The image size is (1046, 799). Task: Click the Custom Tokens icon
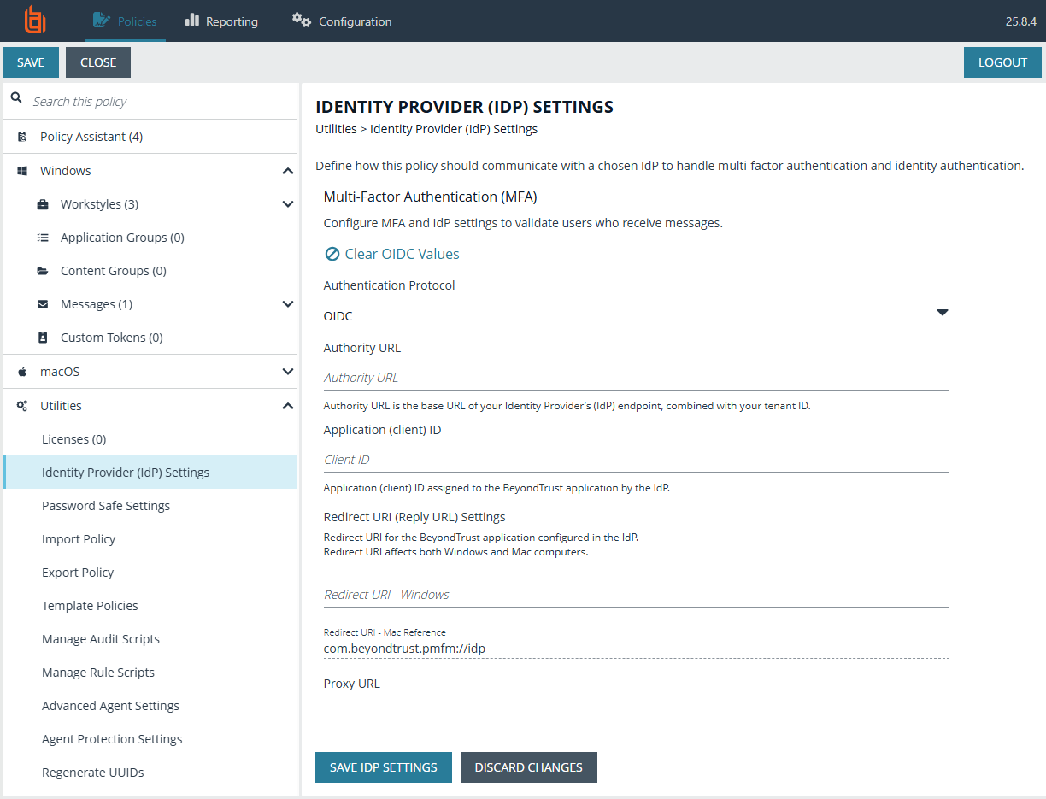pyautogui.click(x=42, y=337)
